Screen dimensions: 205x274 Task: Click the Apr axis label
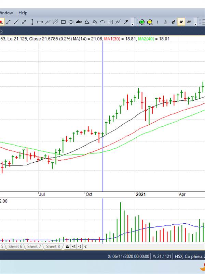[x=182, y=194]
